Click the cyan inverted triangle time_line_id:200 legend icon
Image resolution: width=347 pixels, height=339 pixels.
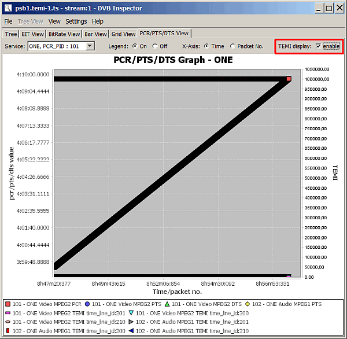[x=131, y=313]
